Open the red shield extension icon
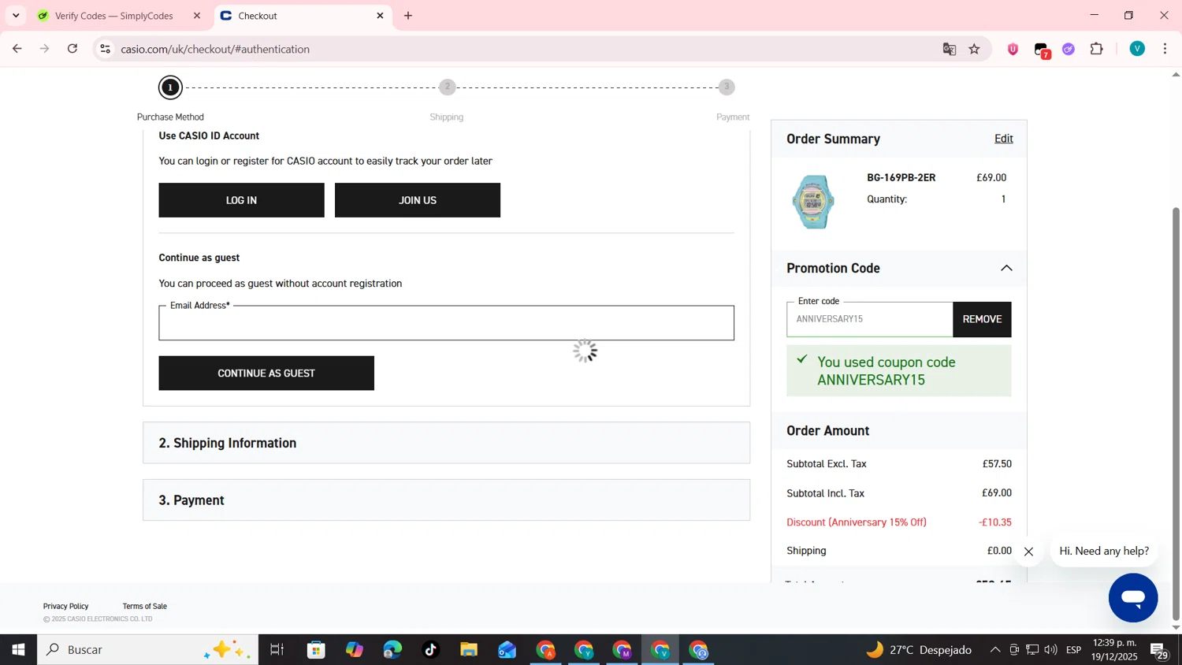1182x665 pixels. [x=1013, y=49]
